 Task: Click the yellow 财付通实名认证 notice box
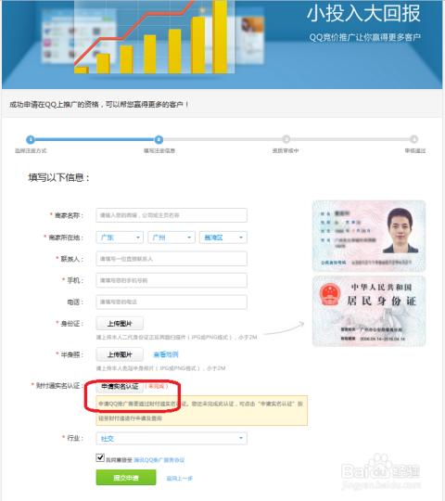pyautogui.click(x=202, y=411)
